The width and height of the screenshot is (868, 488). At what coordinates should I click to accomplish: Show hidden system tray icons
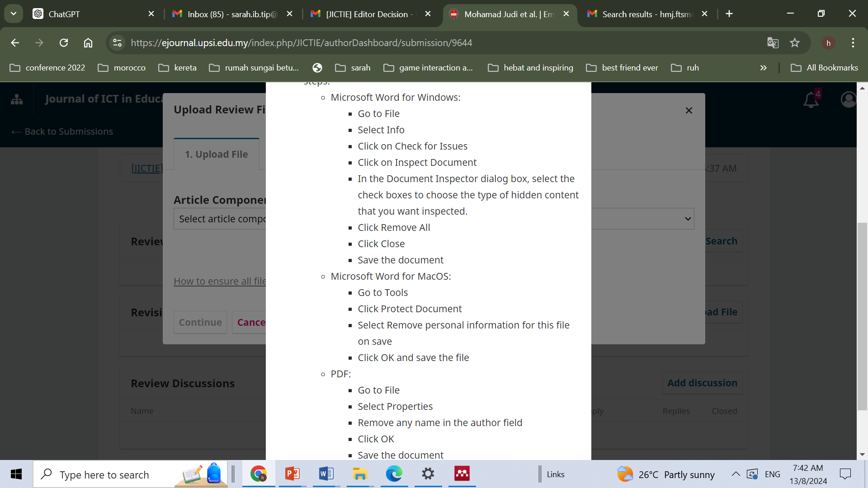coord(736,474)
